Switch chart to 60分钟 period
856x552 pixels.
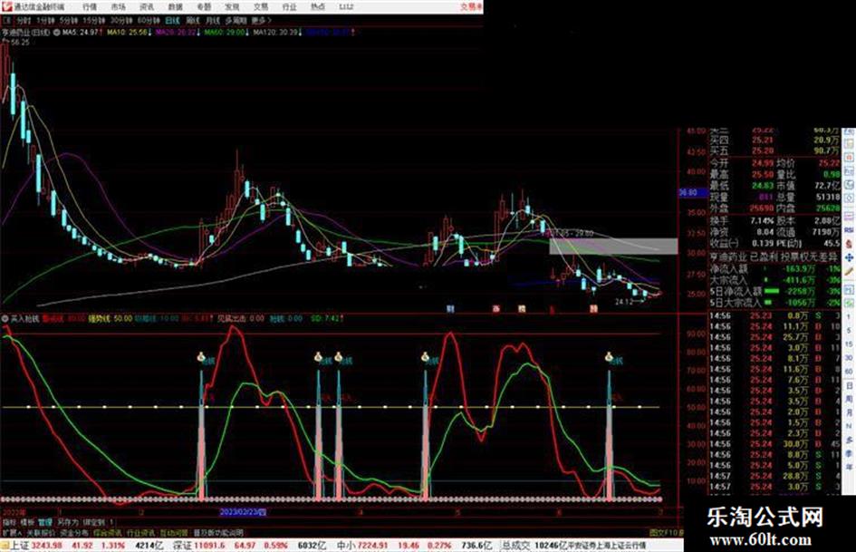(x=149, y=20)
